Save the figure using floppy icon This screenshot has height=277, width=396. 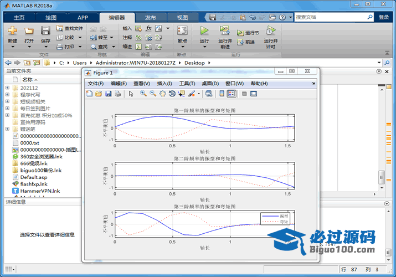click(109, 94)
